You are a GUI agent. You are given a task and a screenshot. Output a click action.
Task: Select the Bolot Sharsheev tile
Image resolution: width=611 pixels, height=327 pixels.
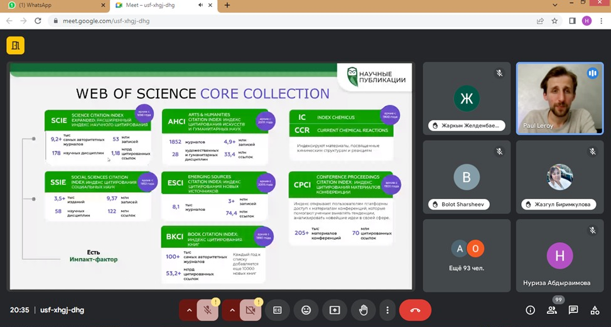467,177
